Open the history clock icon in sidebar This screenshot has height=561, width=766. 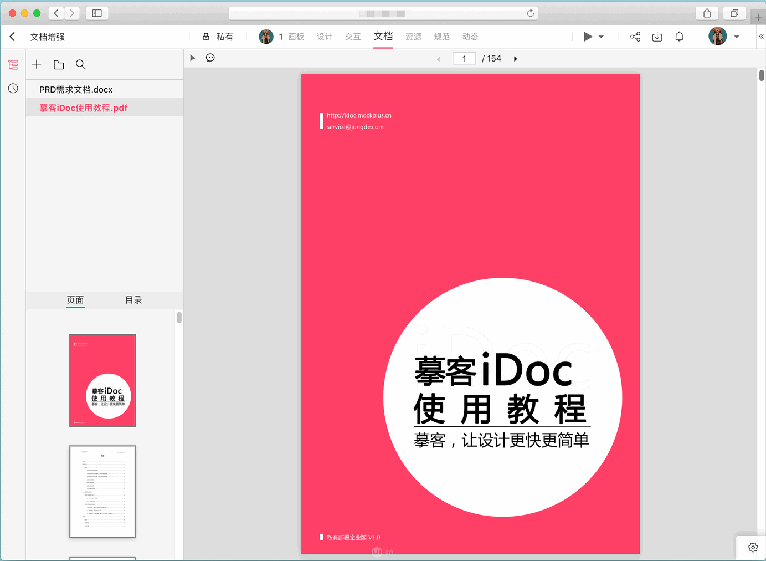(x=13, y=88)
